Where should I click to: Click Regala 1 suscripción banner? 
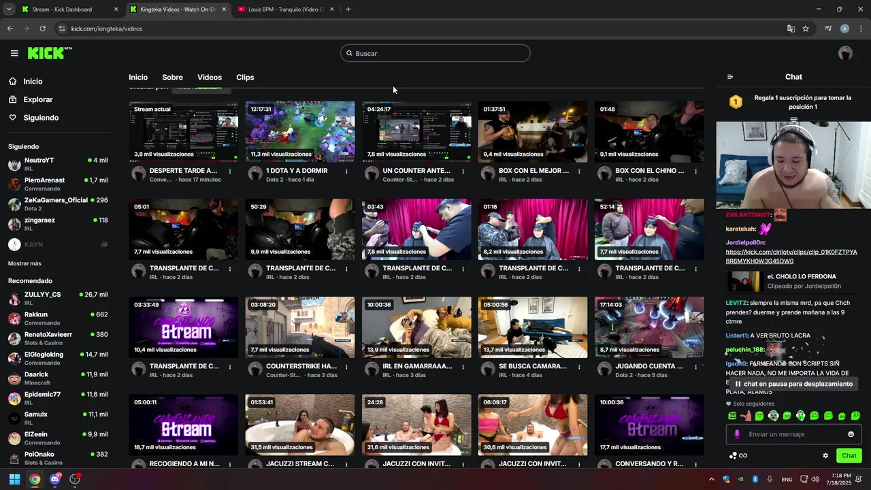click(793, 102)
